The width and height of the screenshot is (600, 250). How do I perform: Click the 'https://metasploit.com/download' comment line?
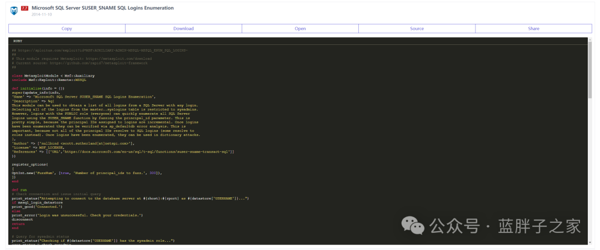[82, 59]
